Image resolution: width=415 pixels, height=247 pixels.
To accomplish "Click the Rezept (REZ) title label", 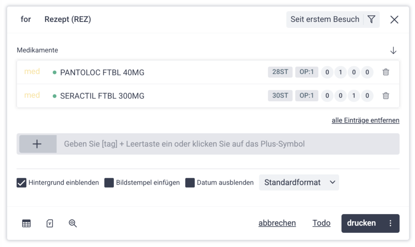I will coord(68,19).
